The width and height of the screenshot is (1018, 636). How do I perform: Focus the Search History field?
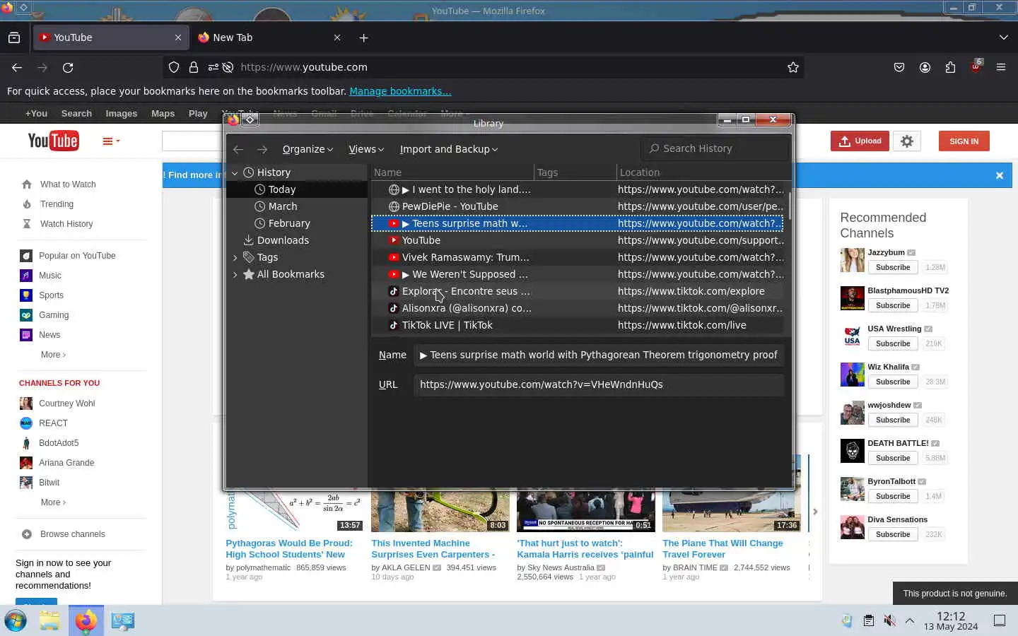(714, 148)
